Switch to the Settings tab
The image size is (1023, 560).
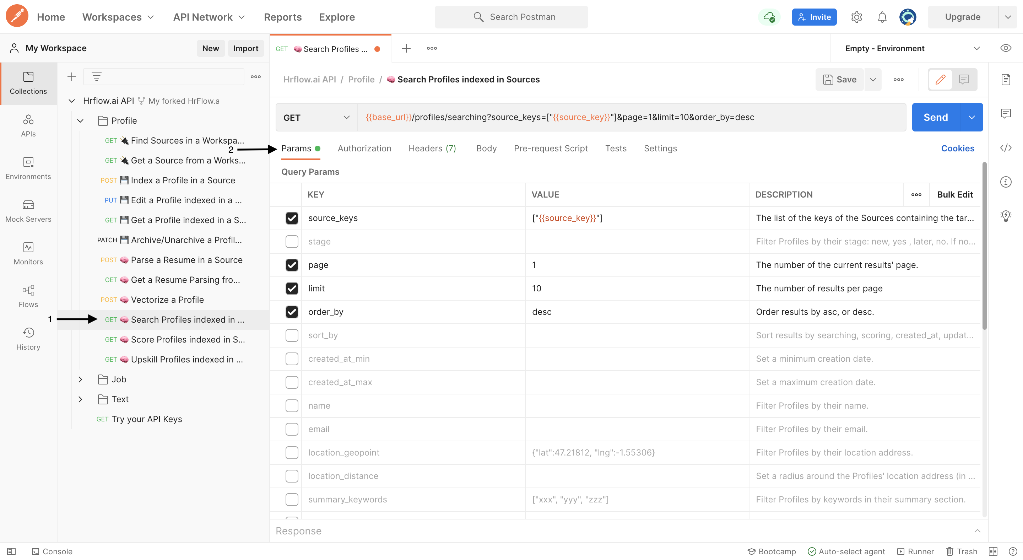point(660,148)
